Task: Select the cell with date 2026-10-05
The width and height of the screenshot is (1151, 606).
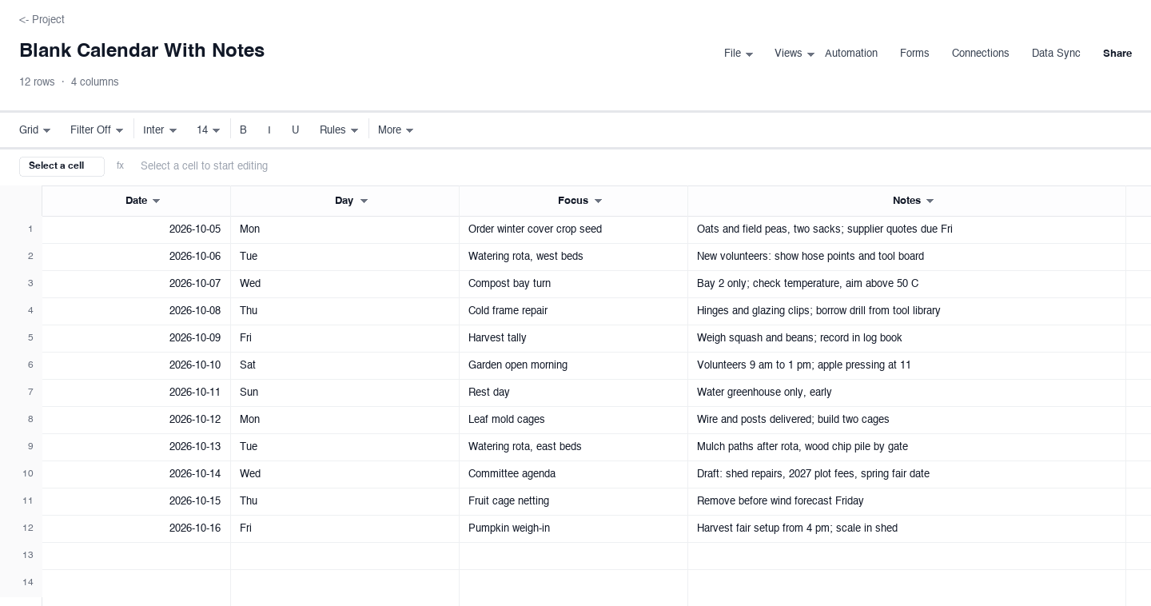Action: click(x=136, y=229)
